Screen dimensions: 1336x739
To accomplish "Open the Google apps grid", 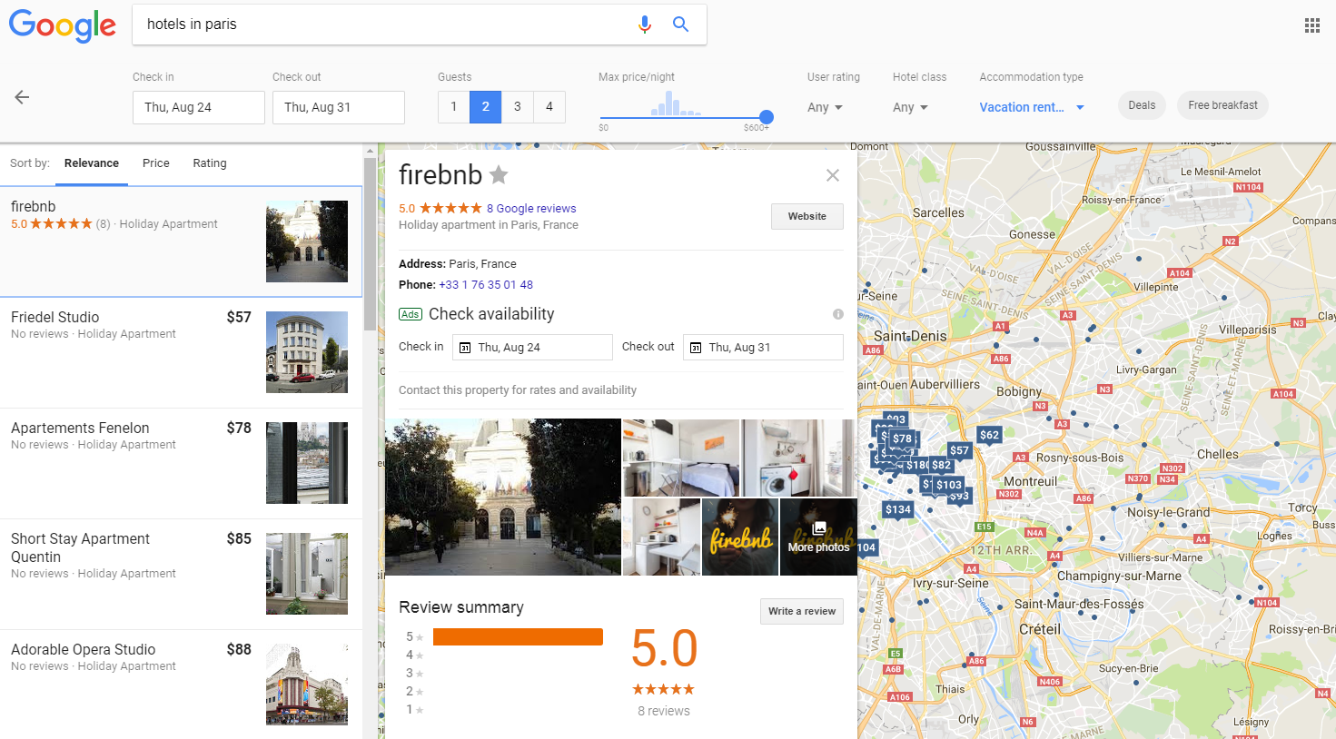I will (x=1311, y=25).
